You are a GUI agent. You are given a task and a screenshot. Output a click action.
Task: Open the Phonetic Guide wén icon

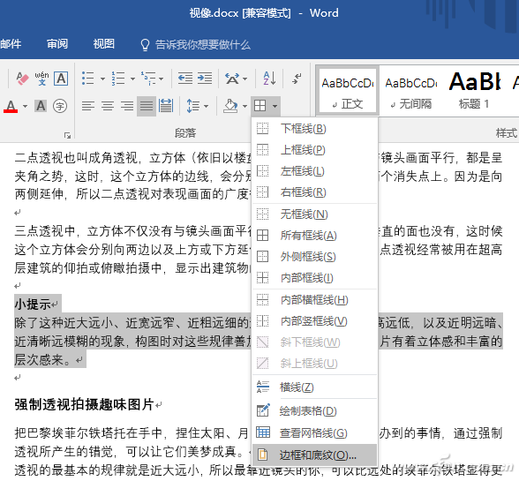tap(41, 79)
